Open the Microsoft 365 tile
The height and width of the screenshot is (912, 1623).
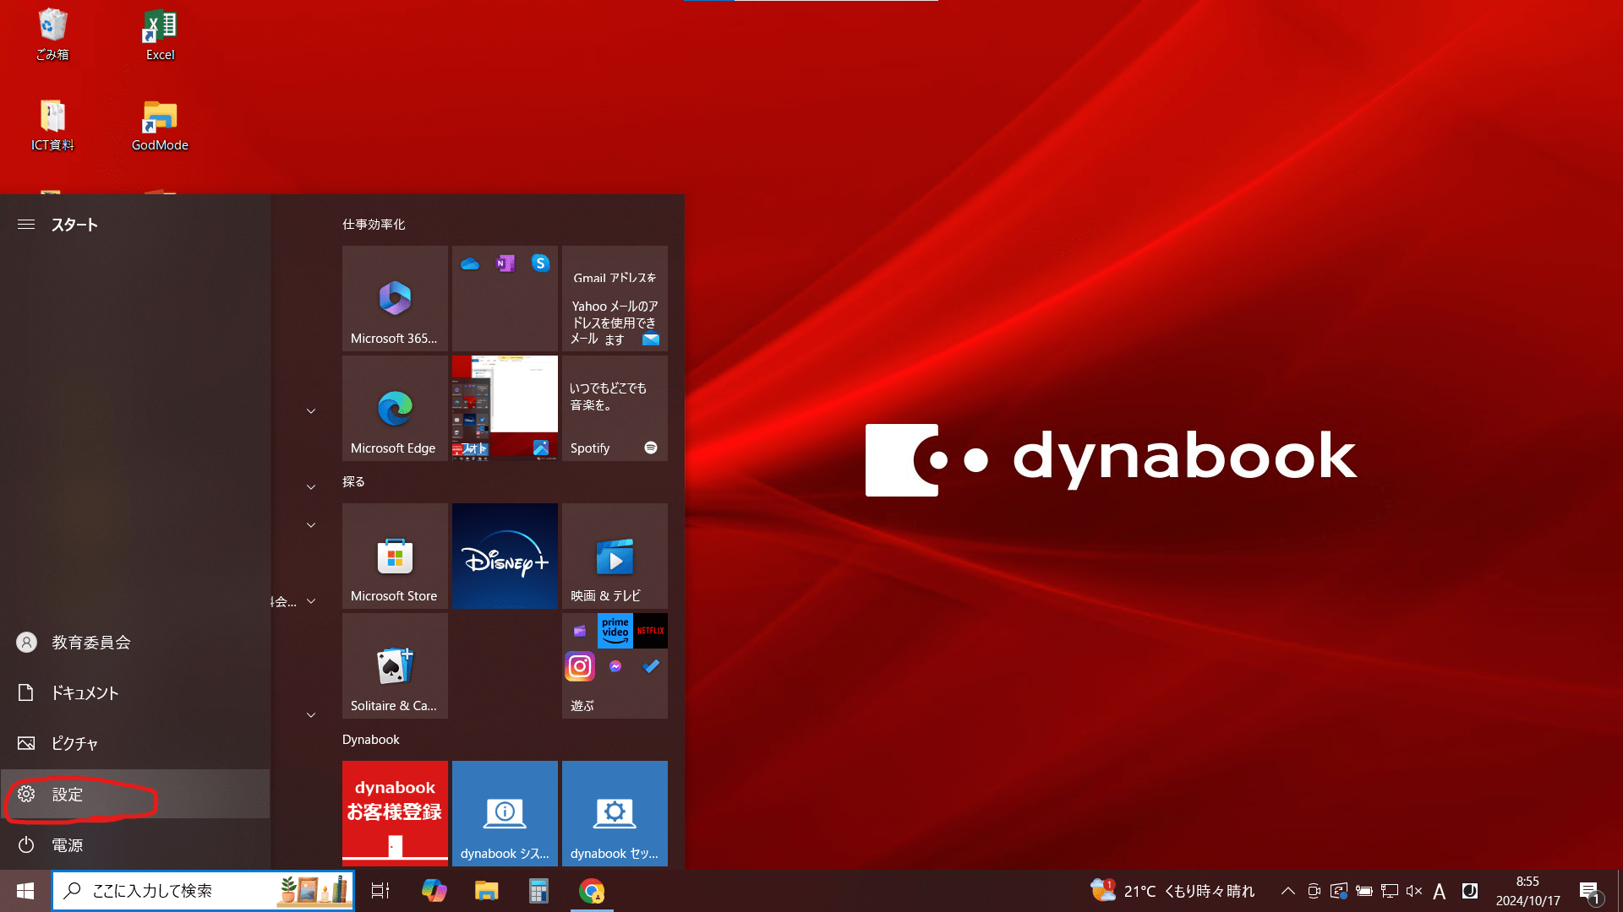pos(395,298)
